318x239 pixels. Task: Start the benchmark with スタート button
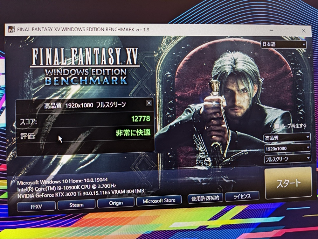click(x=288, y=183)
